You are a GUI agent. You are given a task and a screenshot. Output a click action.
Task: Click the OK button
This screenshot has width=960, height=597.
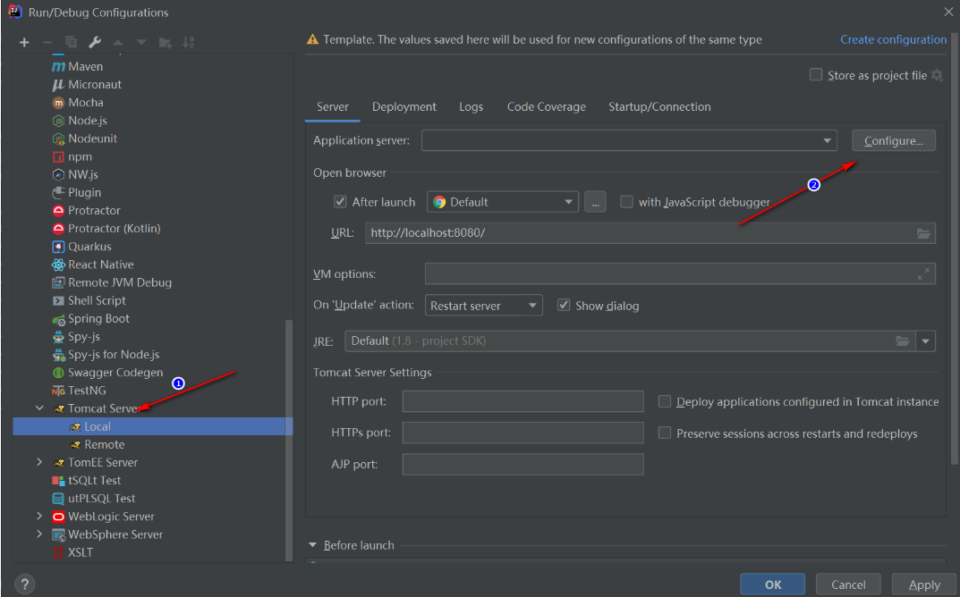pos(773,584)
